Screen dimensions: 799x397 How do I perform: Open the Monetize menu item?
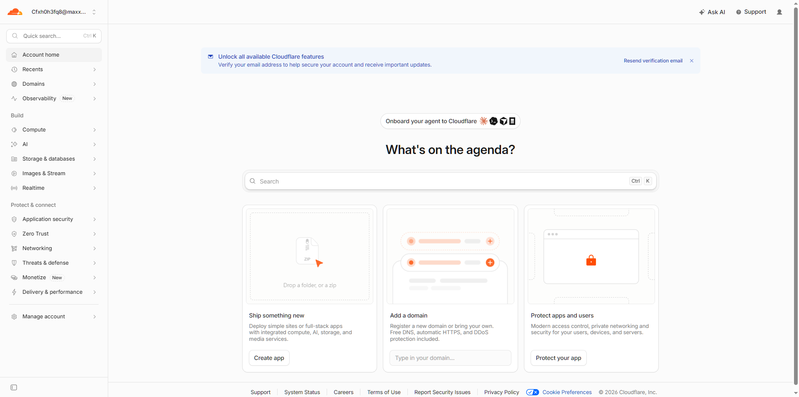pos(54,278)
